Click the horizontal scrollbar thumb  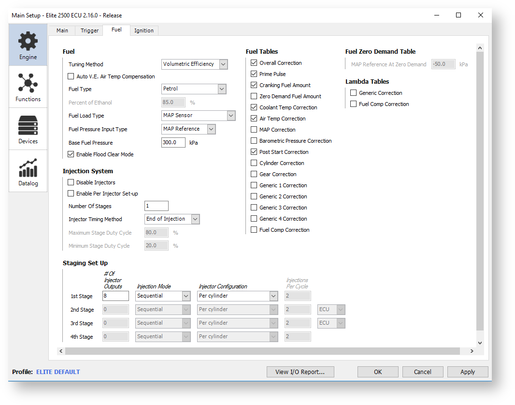point(262,351)
